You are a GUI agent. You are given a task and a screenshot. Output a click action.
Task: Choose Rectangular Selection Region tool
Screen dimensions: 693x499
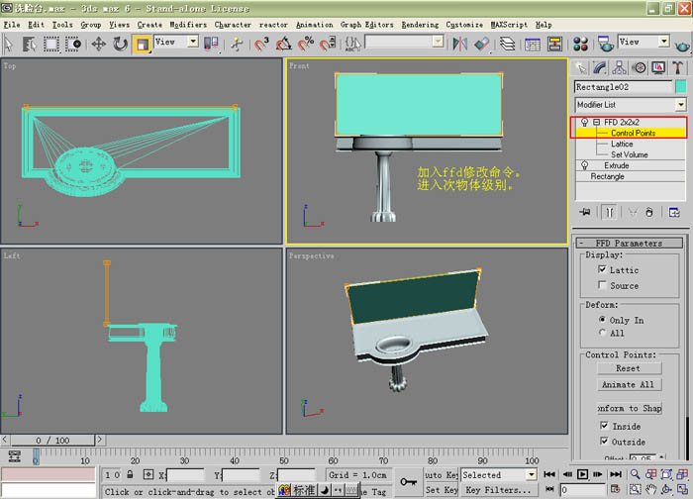pyautogui.click(x=50, y=44)
